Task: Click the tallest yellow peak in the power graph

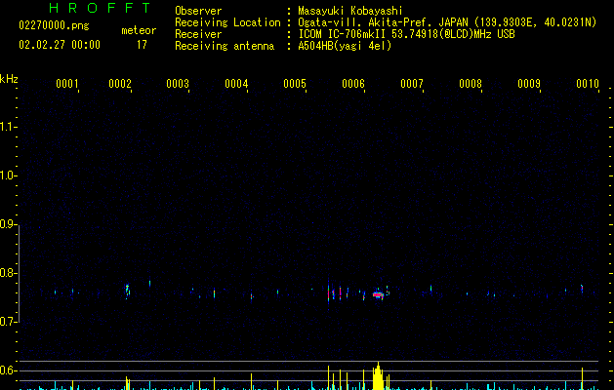Action: pyautogui.click(x=378, y=376)
